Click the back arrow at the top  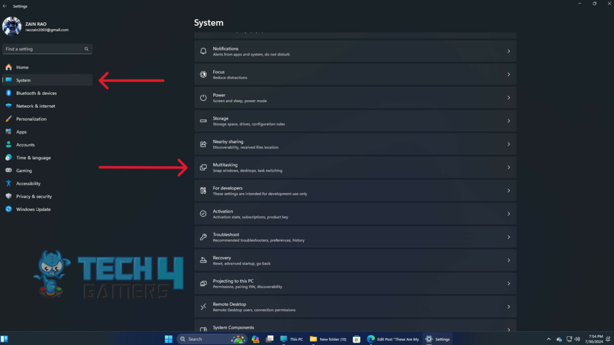[5, 6]
